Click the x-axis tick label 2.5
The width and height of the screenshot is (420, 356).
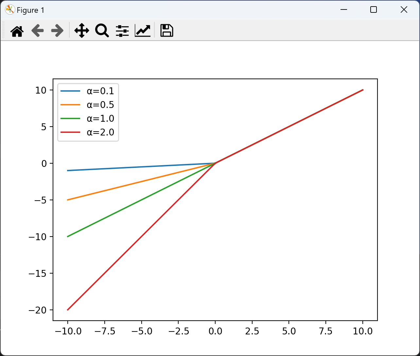click(x=252, y=331)
